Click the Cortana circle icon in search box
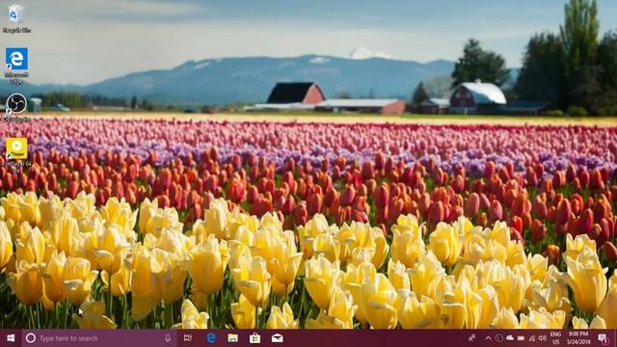 coord(31,338)
